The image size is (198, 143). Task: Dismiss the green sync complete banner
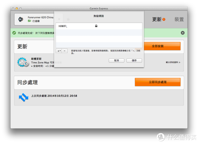click(x=182, y=33)
